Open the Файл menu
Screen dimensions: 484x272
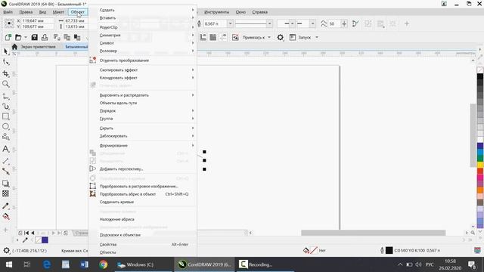pyautogui.click(x=8, y=12)
